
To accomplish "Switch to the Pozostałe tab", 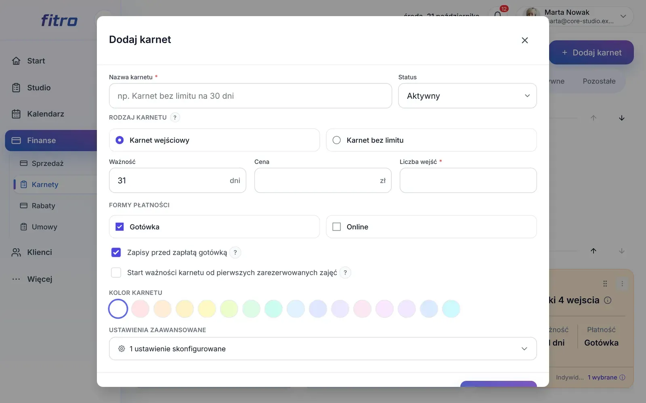I will coord(599,81).
